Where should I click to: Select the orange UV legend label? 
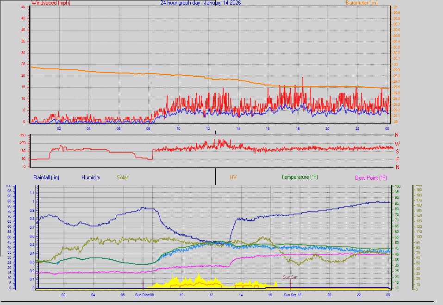[x=233, y=177]
